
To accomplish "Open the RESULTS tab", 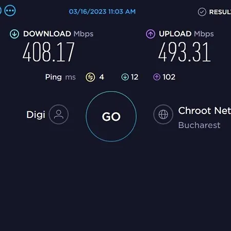I will pos(220,12).
